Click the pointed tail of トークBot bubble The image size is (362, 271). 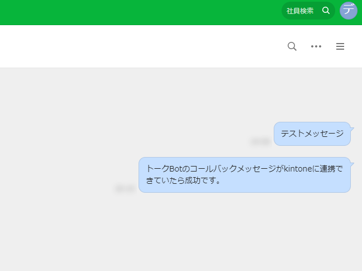tap(352, 162)
